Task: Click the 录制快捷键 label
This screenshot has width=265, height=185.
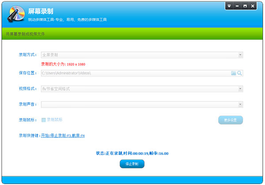Action: click(30, 136)
